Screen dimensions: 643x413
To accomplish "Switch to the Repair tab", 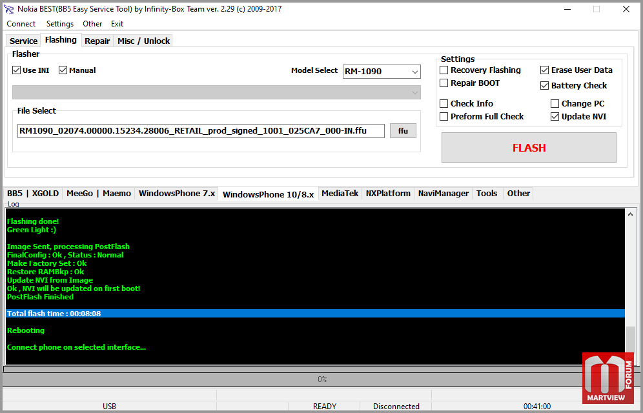I will 97,41.
